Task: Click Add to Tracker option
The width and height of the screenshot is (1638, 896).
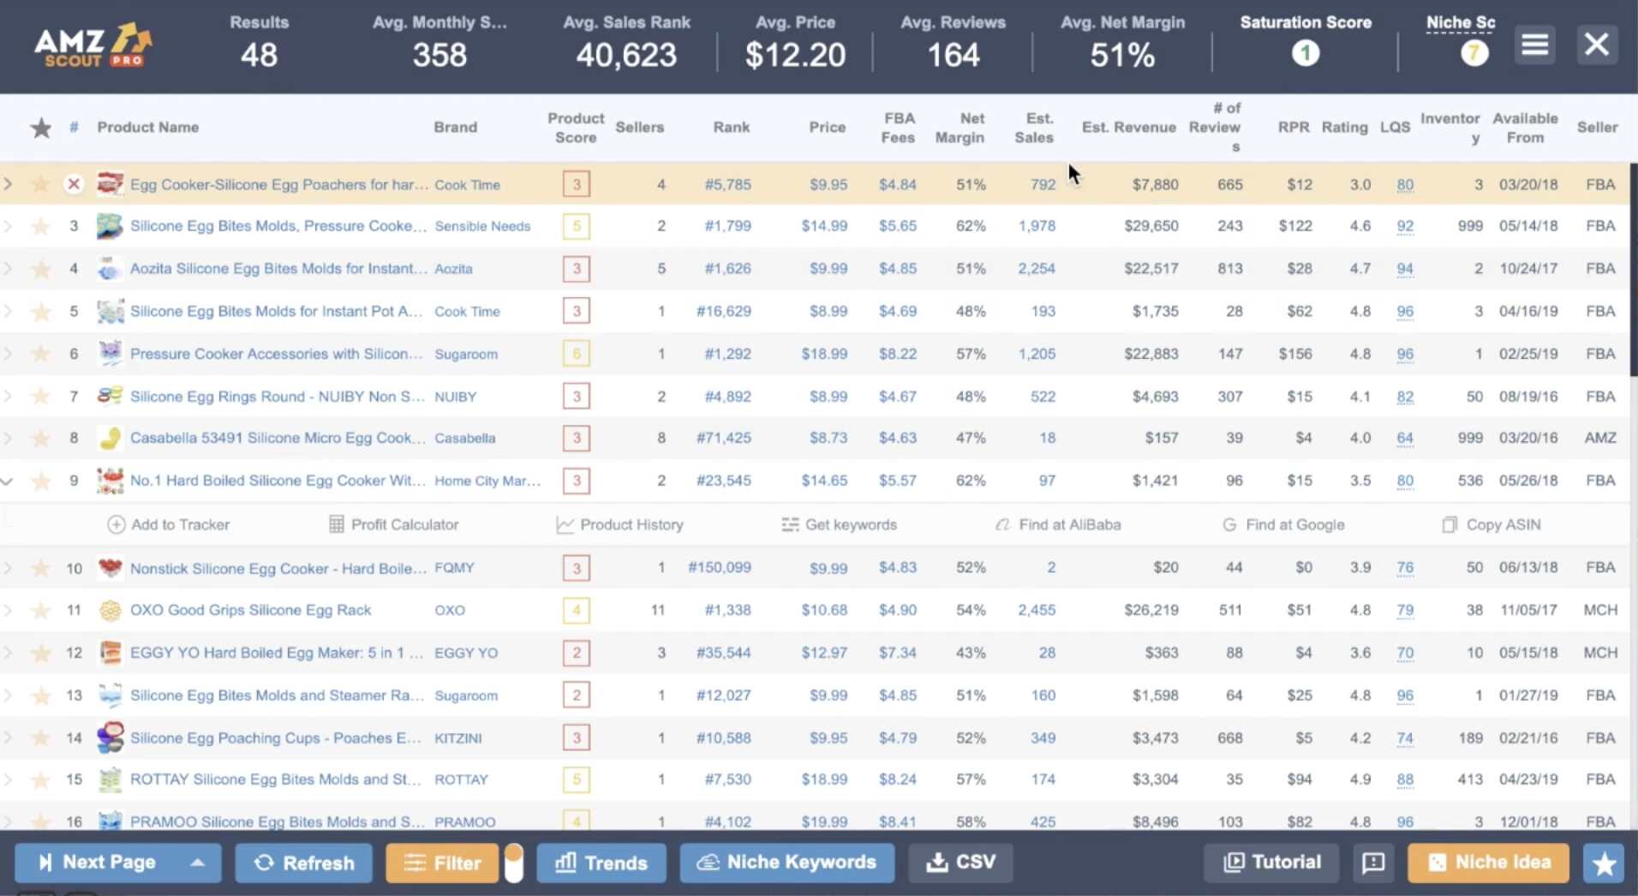Action: (x=169, y=524)
